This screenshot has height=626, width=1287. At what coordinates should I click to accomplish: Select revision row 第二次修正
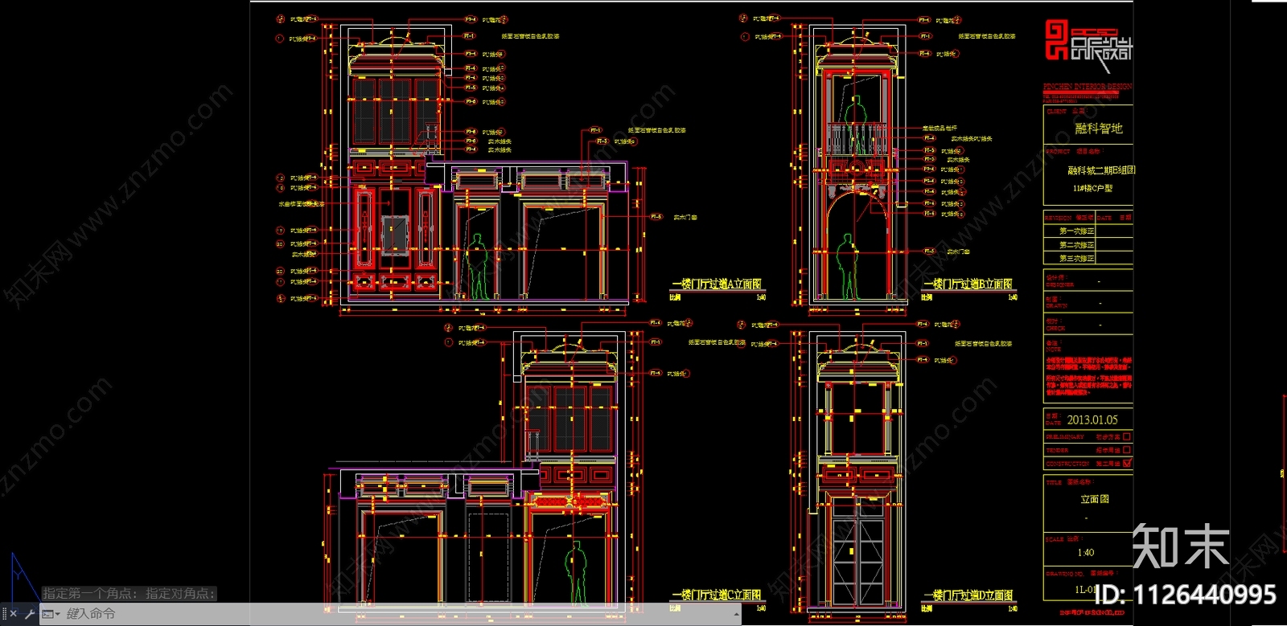click(x=1076, y=245)
